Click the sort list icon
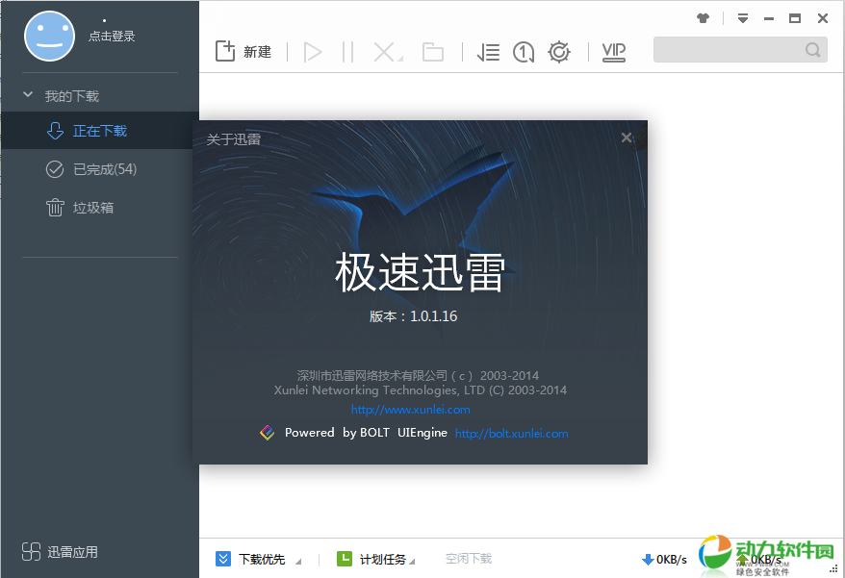 488,52
